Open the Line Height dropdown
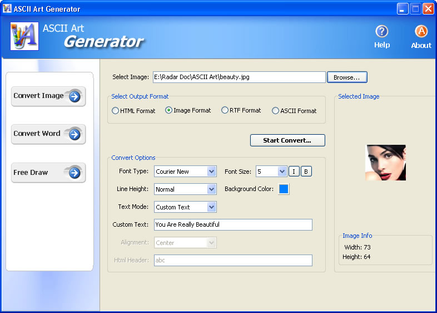437x313 pixels. click(x=211, y=189)
